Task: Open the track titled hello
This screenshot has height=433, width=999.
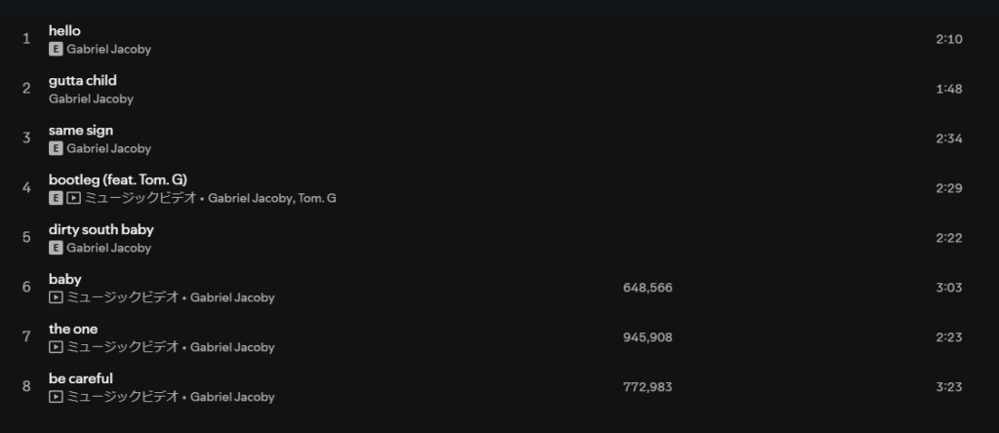Action: click(64, 31)
